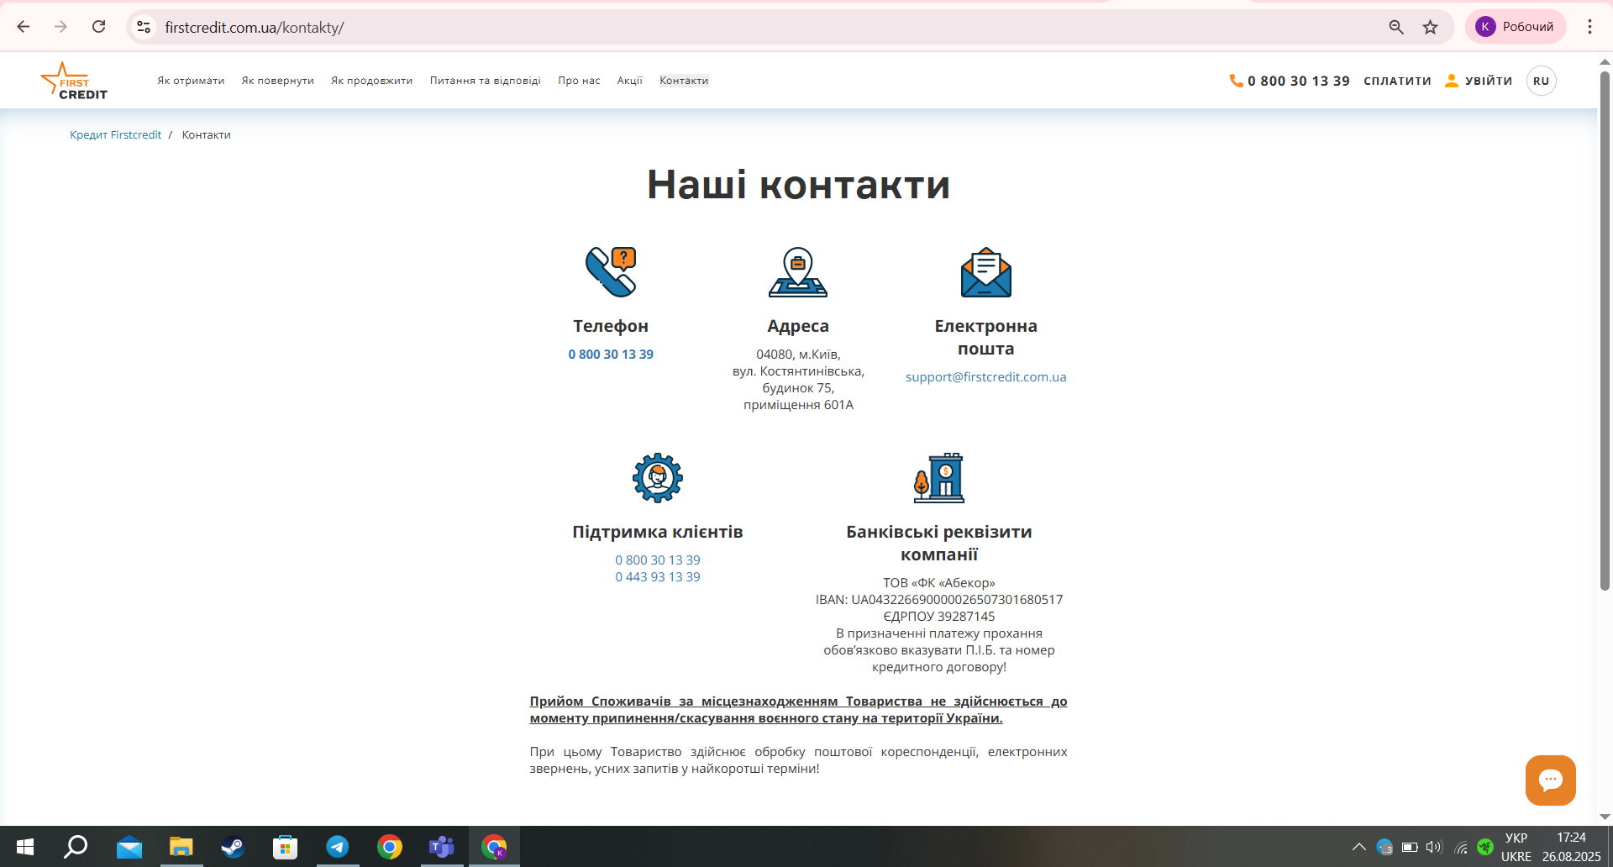Click the вул. Костянтинівська address line
Image resolution: width=1613 pixels, height=867 pixels.
click(x=798, y=371)
